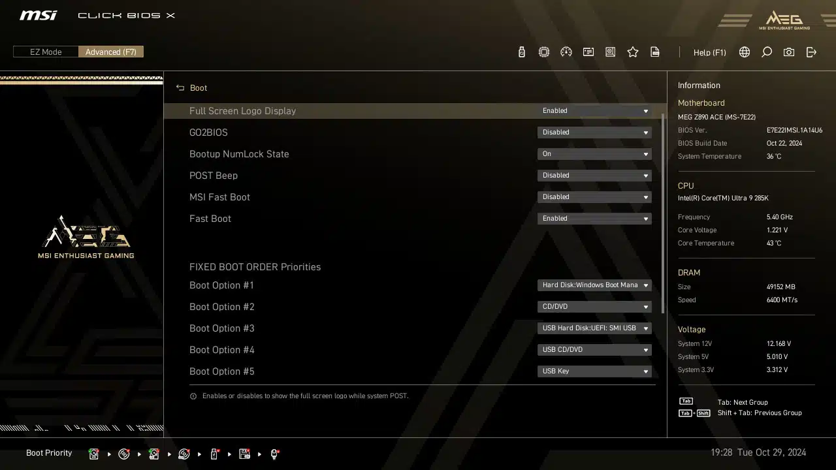The image size is (836, 470).
Task: Open Boot Option #5 USB Key dropdown
Action: point(594,371)
